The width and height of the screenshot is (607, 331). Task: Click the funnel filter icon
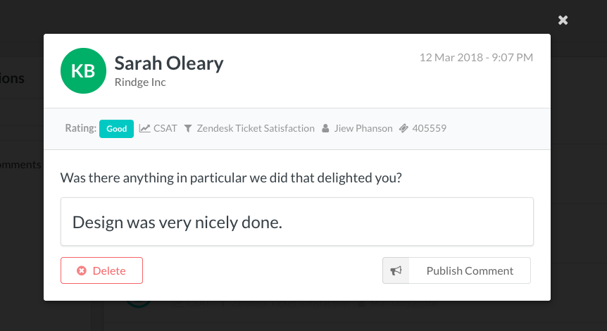188,129
